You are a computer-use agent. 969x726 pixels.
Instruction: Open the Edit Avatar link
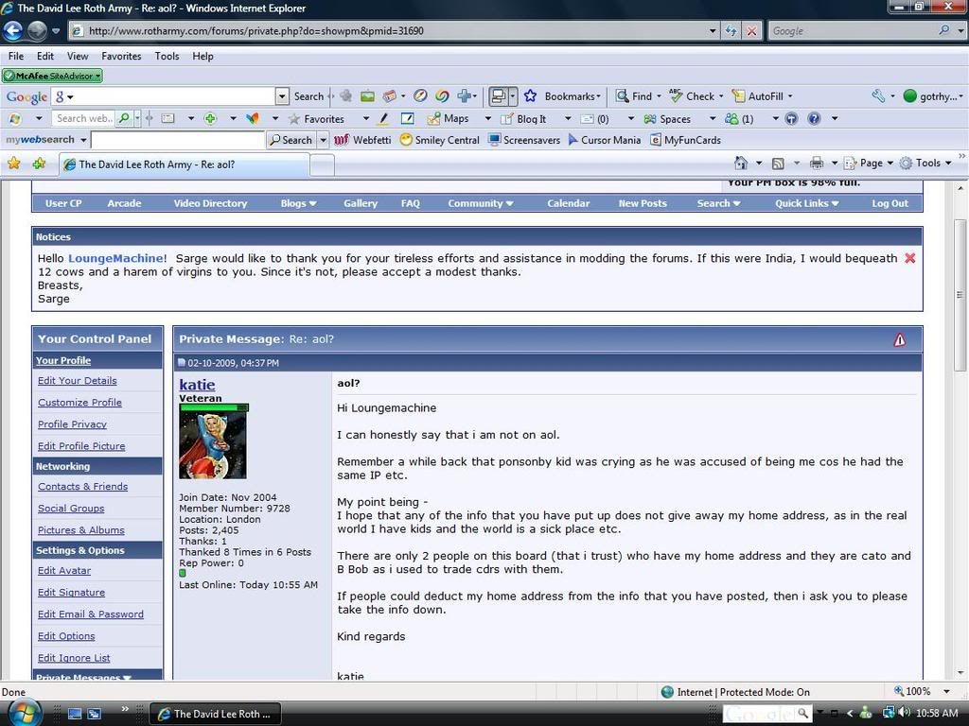point(64,571)
